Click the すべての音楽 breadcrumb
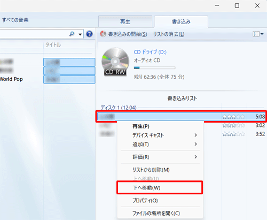 [15, 20]
